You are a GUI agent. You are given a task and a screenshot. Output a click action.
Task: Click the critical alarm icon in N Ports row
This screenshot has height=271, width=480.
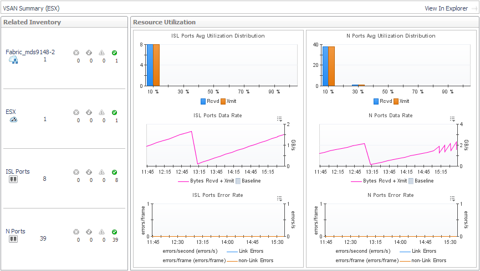point(89,232)
